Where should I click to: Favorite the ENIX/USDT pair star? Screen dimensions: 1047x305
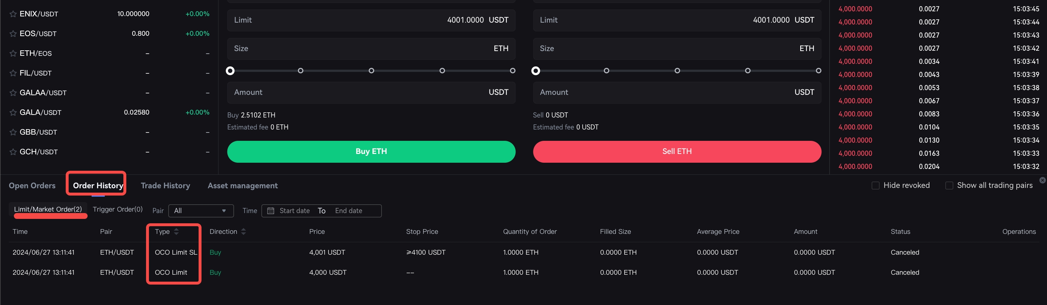13,14
